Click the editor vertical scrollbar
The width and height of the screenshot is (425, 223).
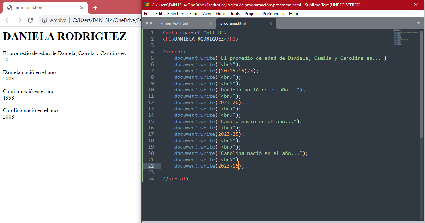421,84
